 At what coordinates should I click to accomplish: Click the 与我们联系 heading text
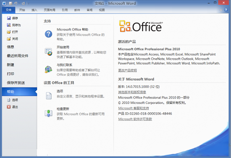[x=64, y=65]
